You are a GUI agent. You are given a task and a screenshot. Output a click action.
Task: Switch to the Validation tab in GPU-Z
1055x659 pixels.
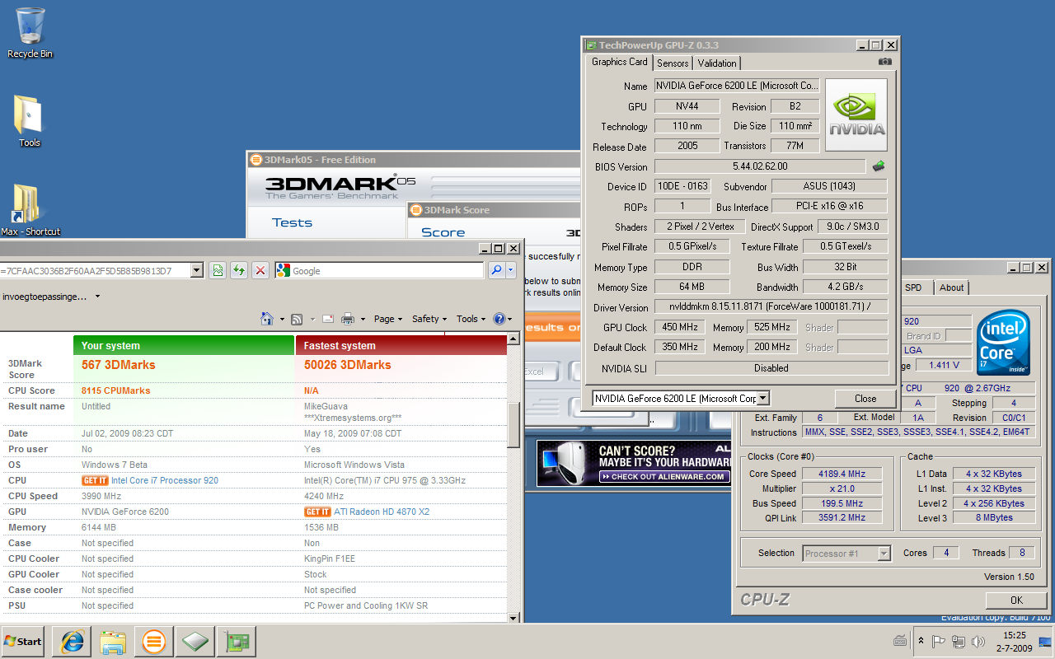(717, 63)
